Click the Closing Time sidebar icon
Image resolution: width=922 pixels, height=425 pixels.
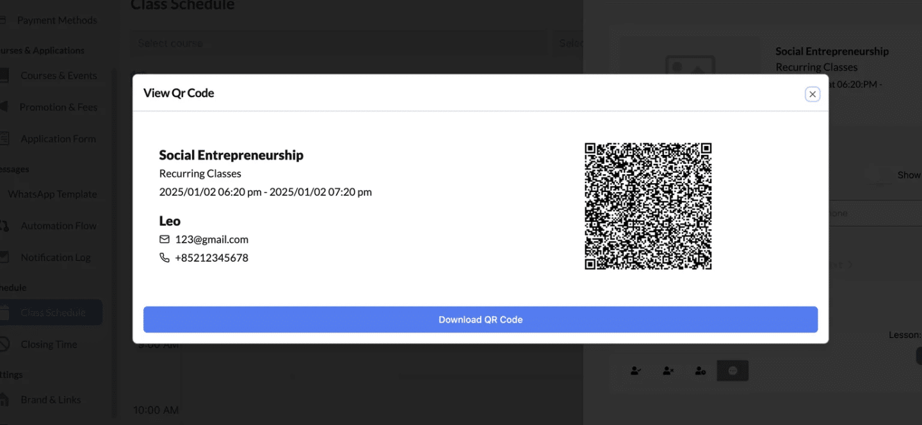tap(4, 344)
